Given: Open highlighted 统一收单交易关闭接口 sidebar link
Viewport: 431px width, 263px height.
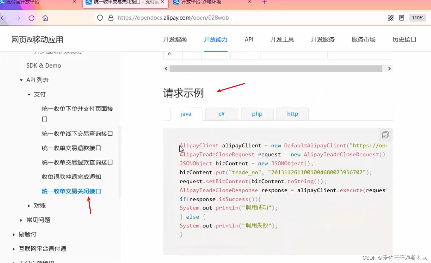Looking at the screenshot, I should click(71, 191).
